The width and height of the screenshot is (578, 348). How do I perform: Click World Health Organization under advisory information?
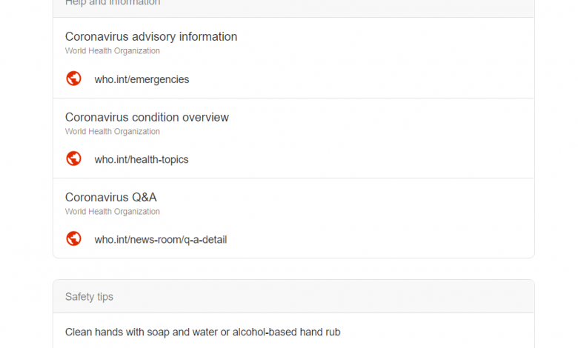pos(113,51)
